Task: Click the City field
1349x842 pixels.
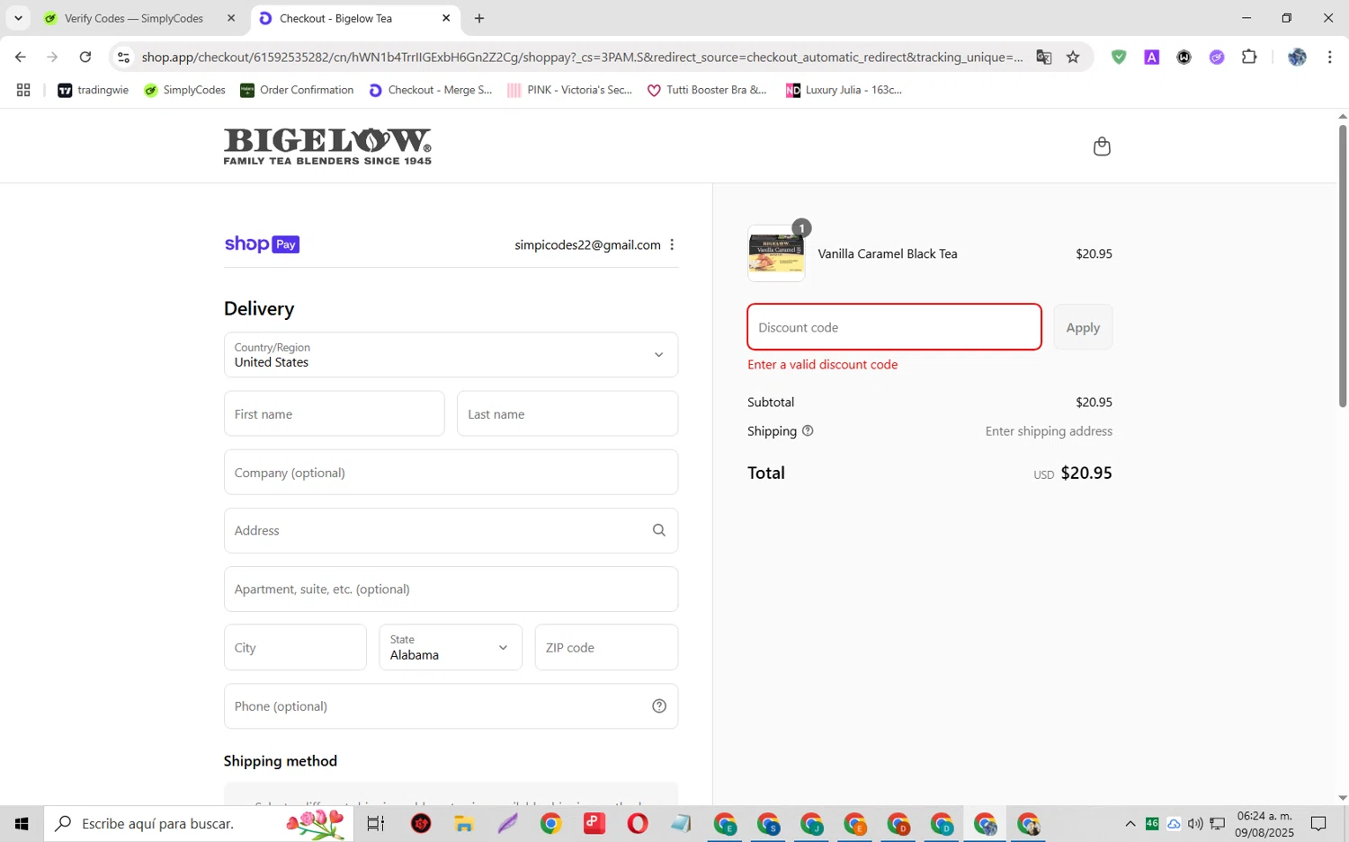Action: [295, 647]
